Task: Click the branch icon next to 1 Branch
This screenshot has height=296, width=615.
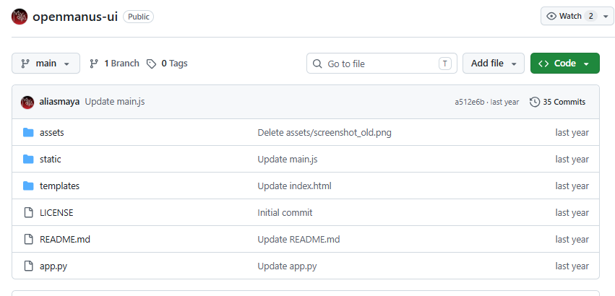Action: point(94,64)
